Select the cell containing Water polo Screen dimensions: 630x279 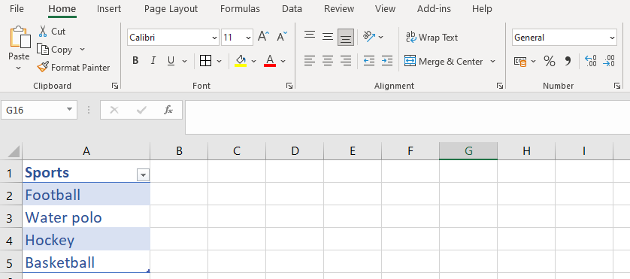coord(86,217)
